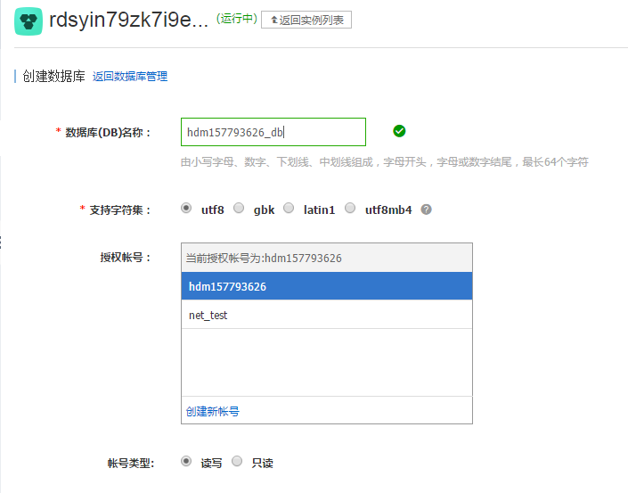Viewport: 628px width, 493px height.
Task: Click the 运行中 status label
Action: tap(236, 19)
